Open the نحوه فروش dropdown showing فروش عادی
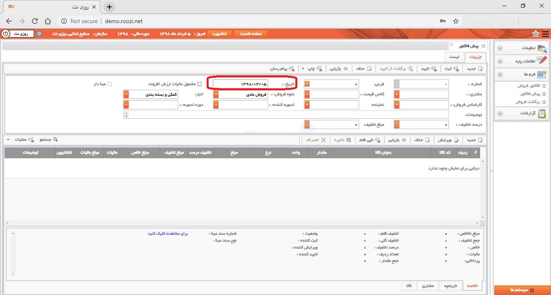The height and width of the screenshot is (295, 551). point(216,94)
